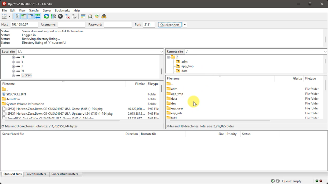This screenshot has height=184, width=328.
Task: Select the itemzflow local folder
Action: pos(13,99)
